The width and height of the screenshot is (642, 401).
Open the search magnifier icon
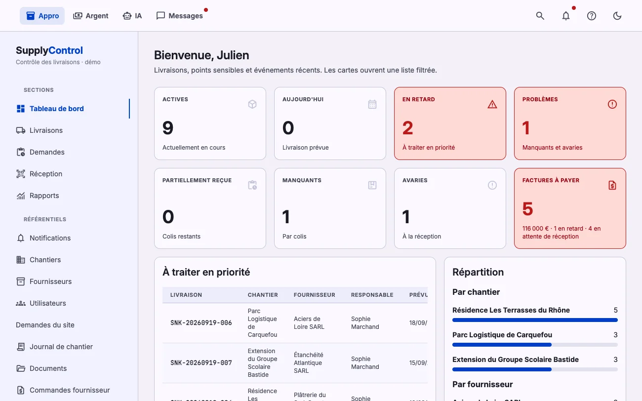[540, 16]
